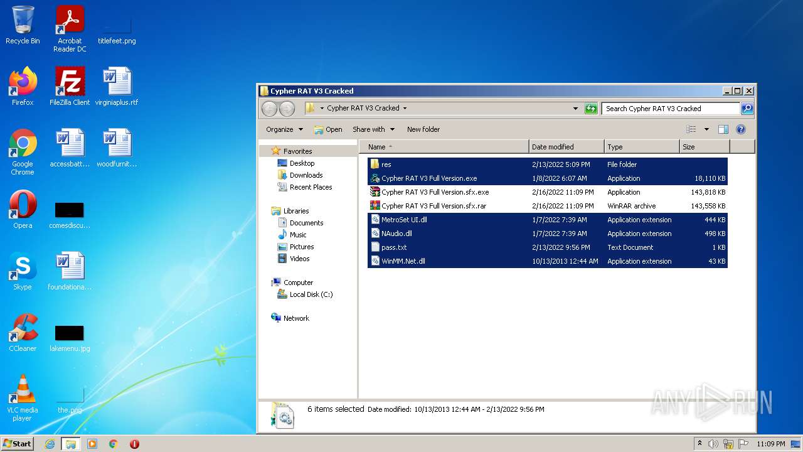Select Cypher RAT V3 Full Version.sfx.exe
This screenshot has width=803, height=452.
pyautogui.click(x=547, y=192)
